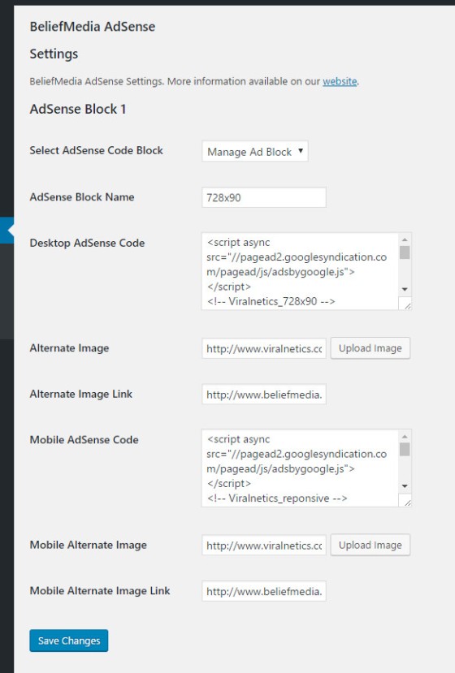Click the AdSense Block 1 heading
455x673 pixels.
coord(78,109)
